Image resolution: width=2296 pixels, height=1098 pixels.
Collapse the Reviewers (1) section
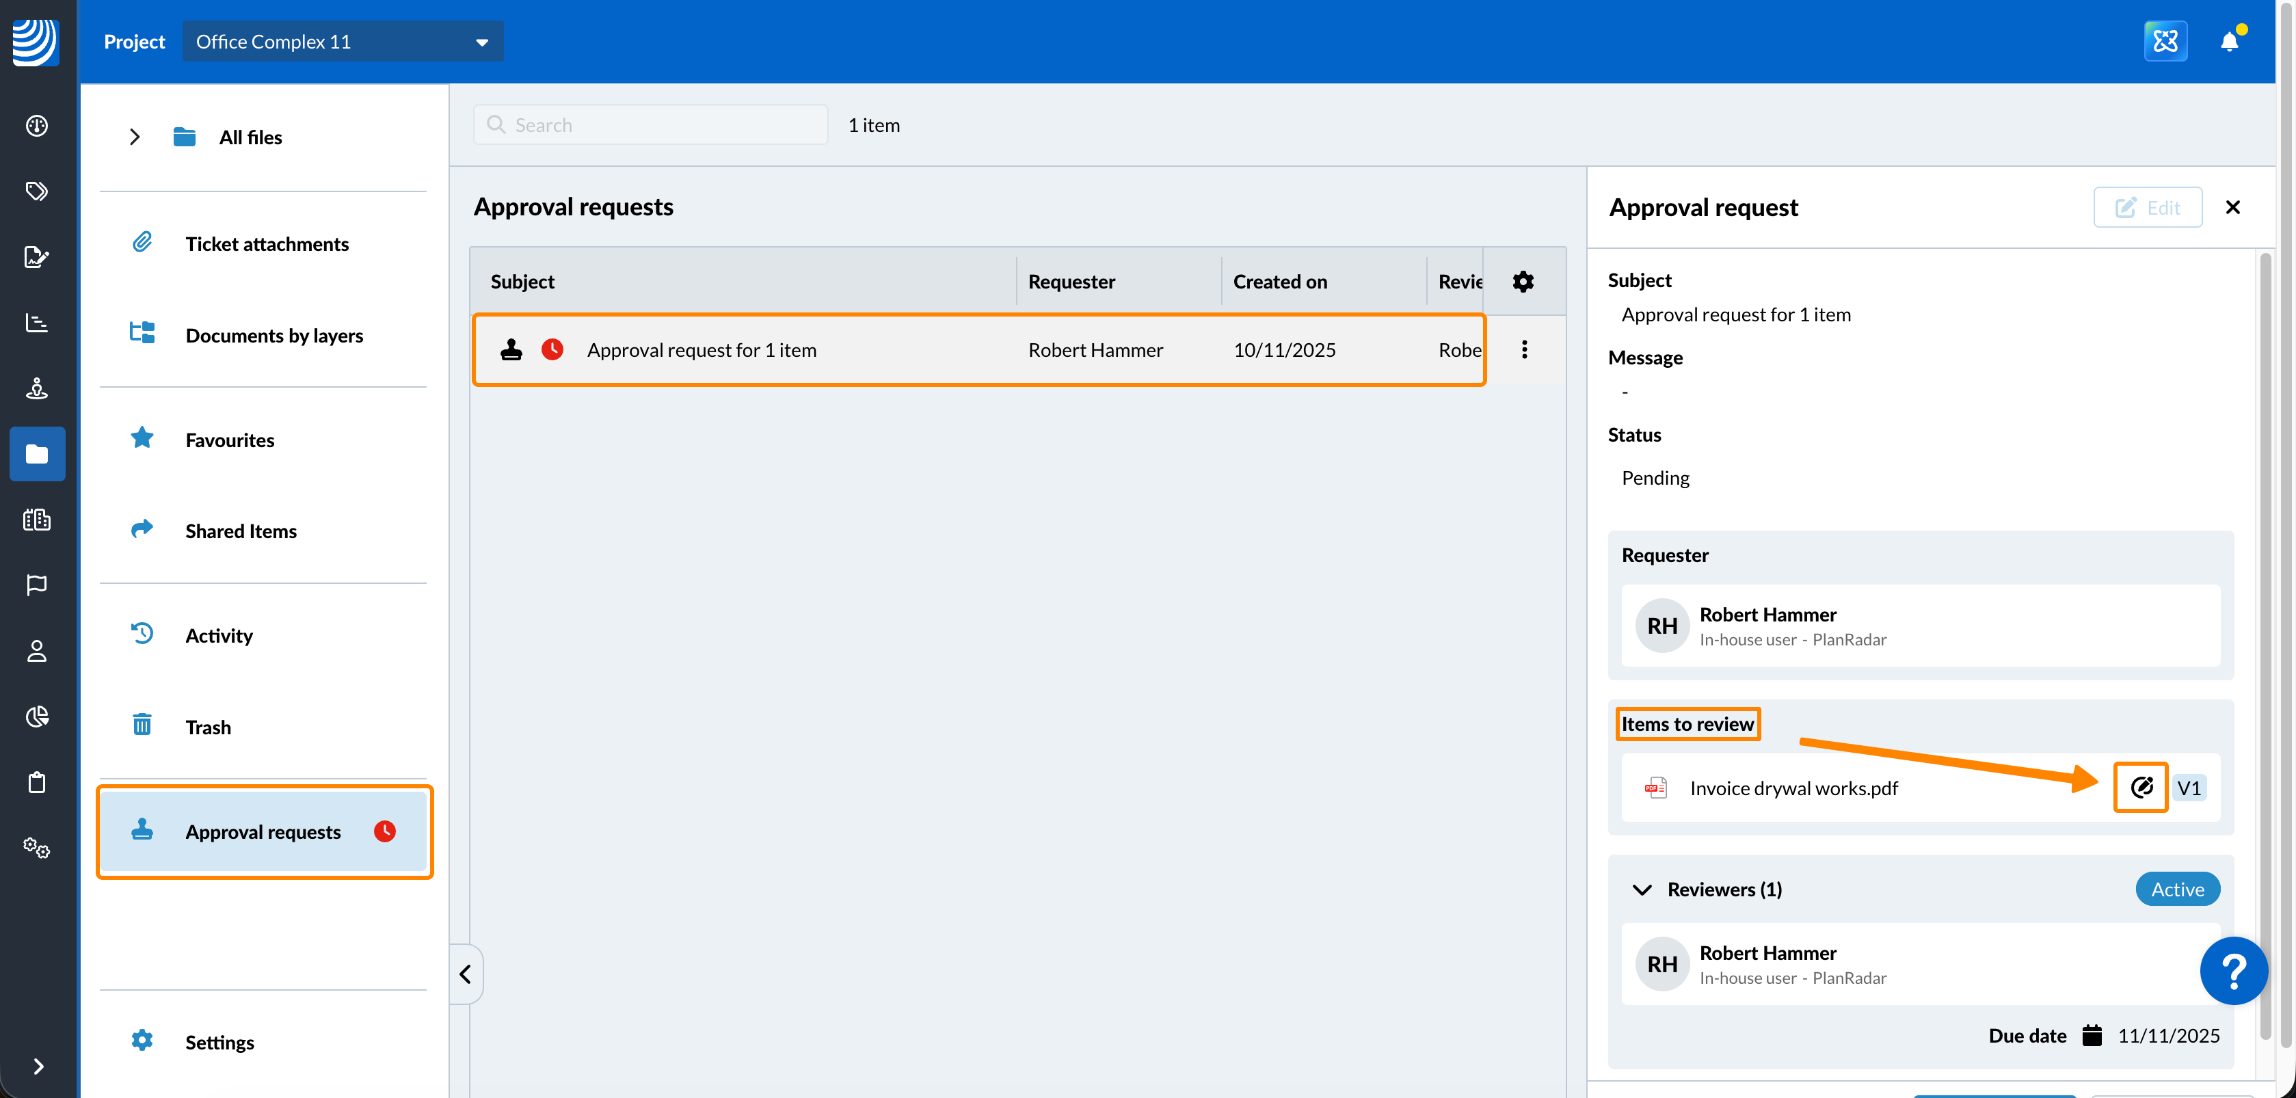pos(1642,889)
